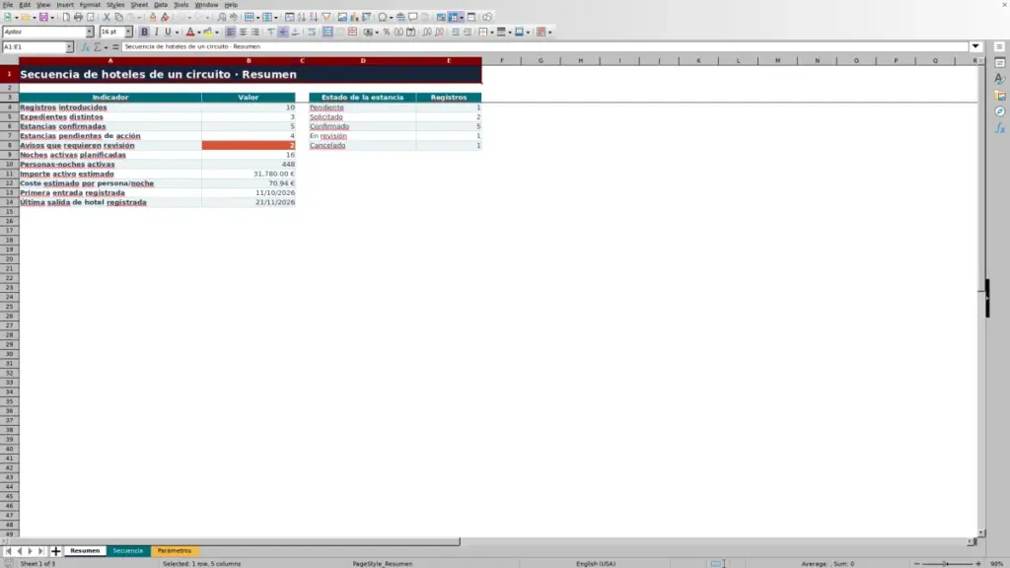Insert a chart using the chart icon
This screenshot has width=1010, height=568.
(354, 18)
